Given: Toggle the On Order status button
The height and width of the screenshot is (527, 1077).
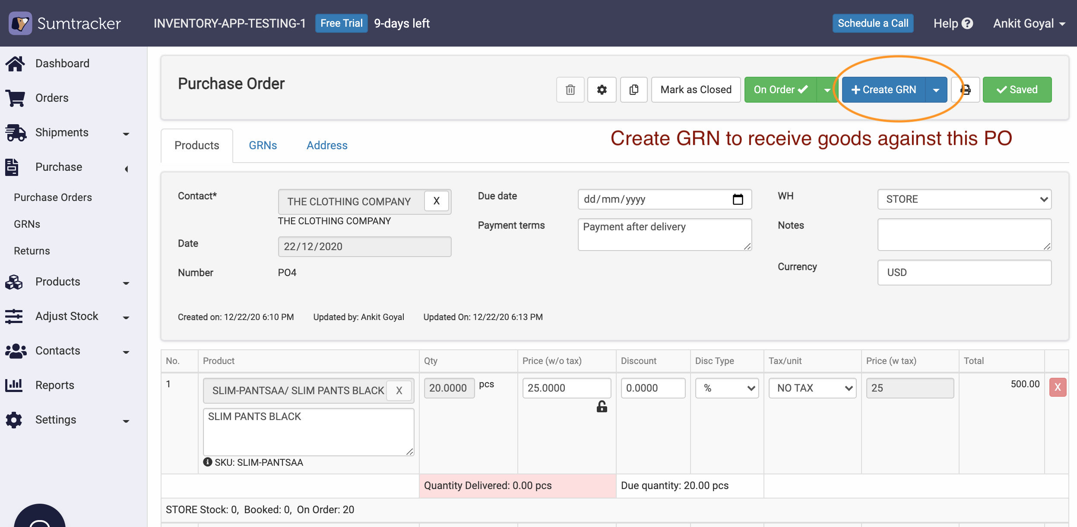Looking at the screenshot, I should tap(780, 90).
